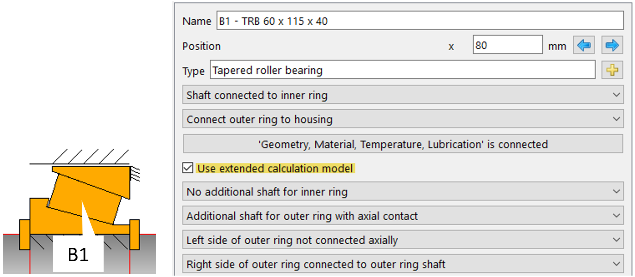Click the Type field showing Tapered roller bearing
635x277 pixels.
tap(402, 70)
